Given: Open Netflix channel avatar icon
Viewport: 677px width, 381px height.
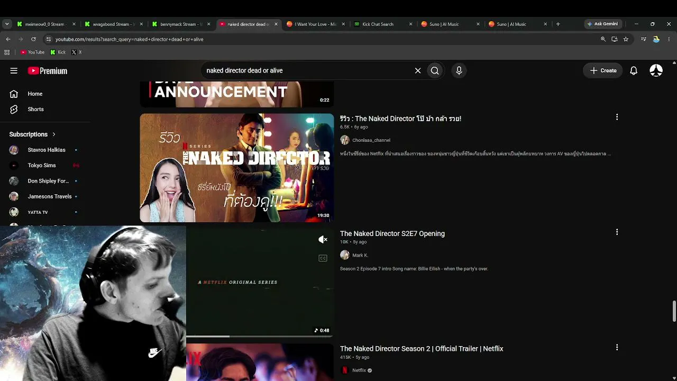Looking at the screenshot, I should [345, 370].
